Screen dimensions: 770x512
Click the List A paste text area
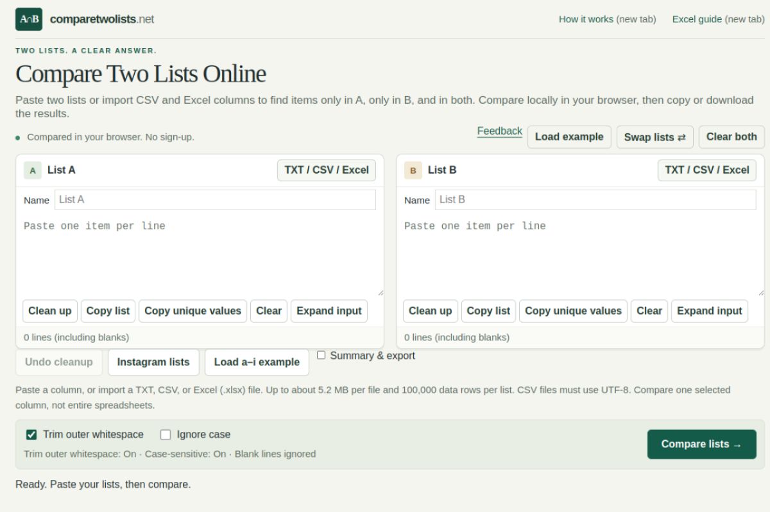coord(200,255)
